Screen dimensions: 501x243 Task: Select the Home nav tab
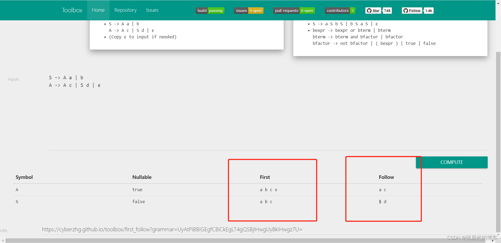(x=98, y=10)
